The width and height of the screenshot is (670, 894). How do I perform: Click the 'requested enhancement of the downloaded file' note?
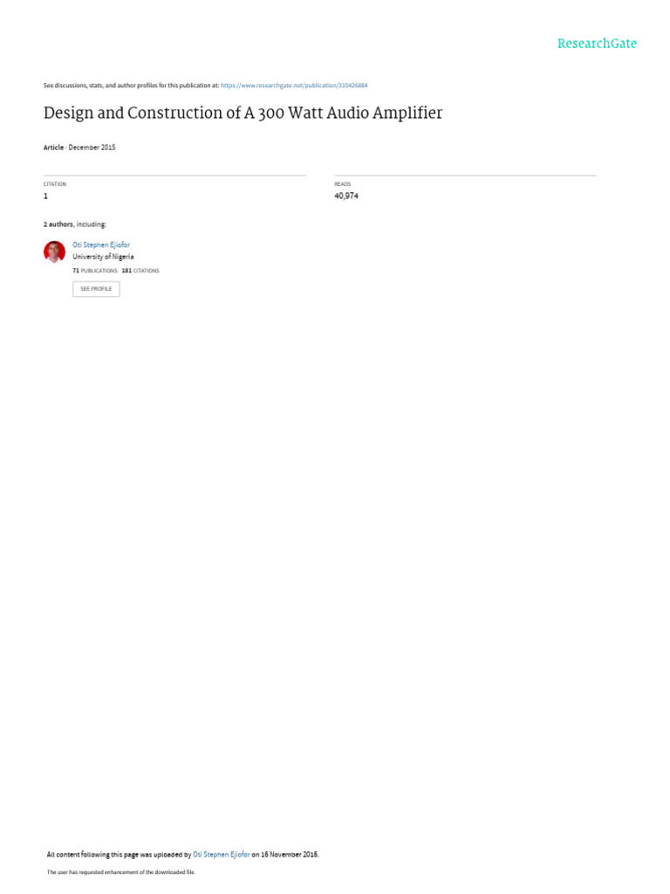(x=137, y=872)
